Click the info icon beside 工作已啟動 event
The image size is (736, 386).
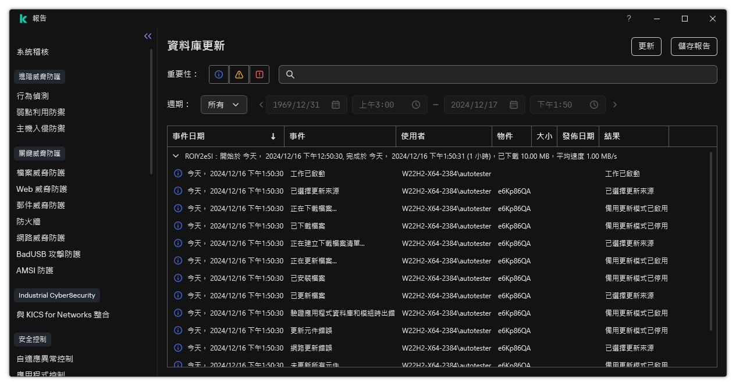tap(178, 173)
